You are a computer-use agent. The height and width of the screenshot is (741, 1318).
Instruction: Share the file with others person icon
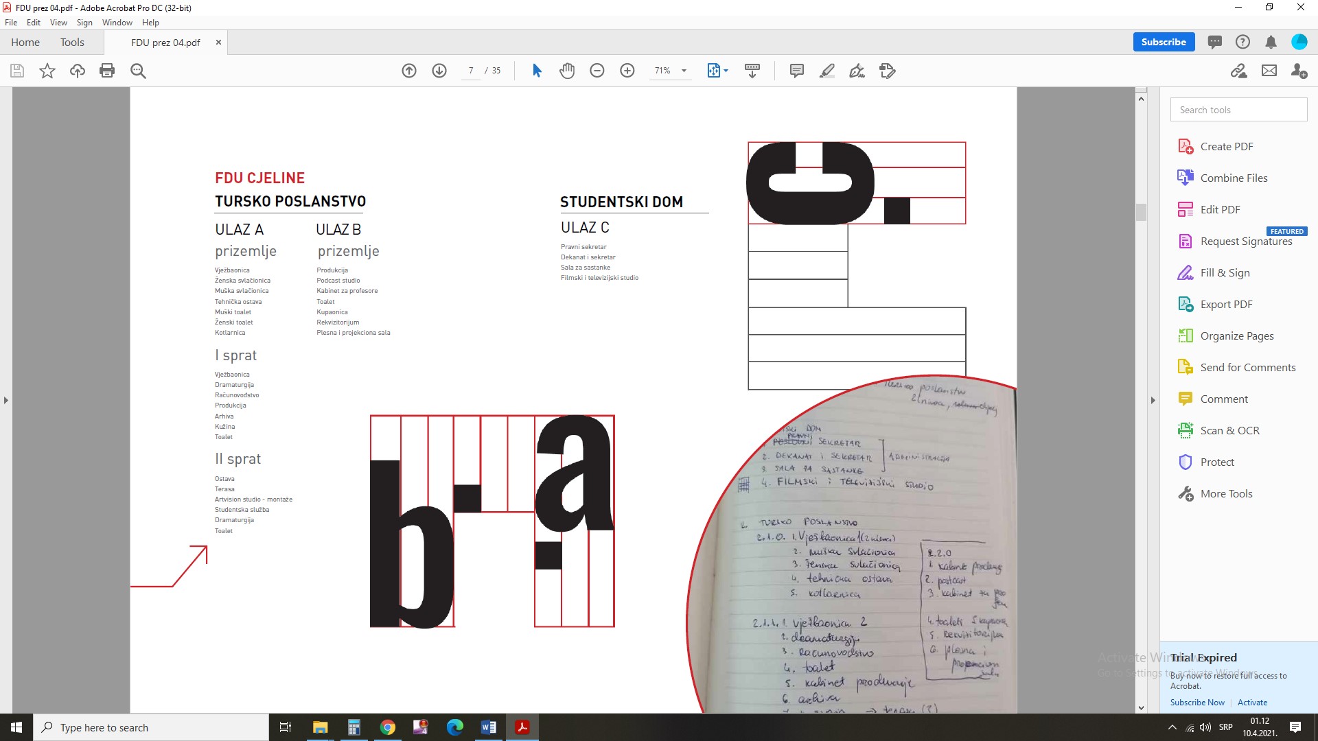pyautogui.click(x=1299, y=71)
